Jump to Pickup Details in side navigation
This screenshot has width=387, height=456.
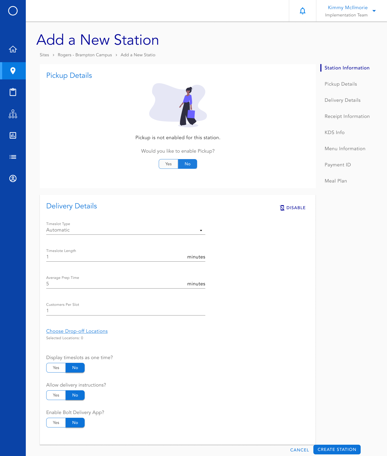click(x=341, y=84)
